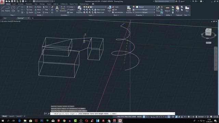The image size is (219, 123).
Task: Toggle ortho mode in status bar
Action: pyautogui.click(x=154, y=117)
